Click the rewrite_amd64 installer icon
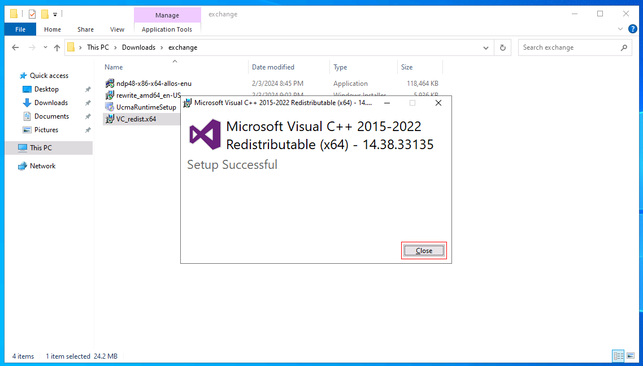Viewport: 643px width, 366px height. point(110,95)
